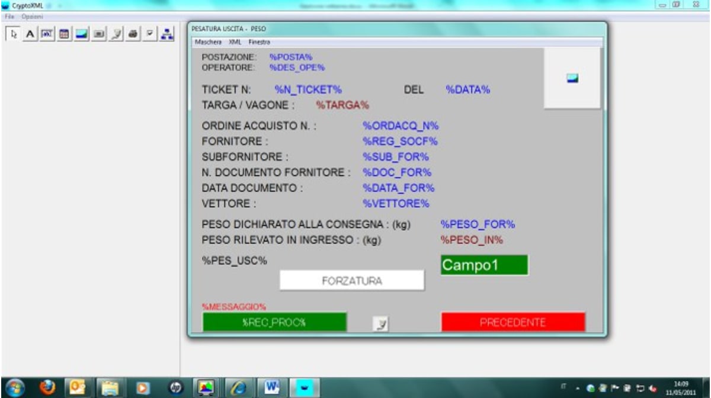Click the 'FORNITORE :' label

click(235, 142)
